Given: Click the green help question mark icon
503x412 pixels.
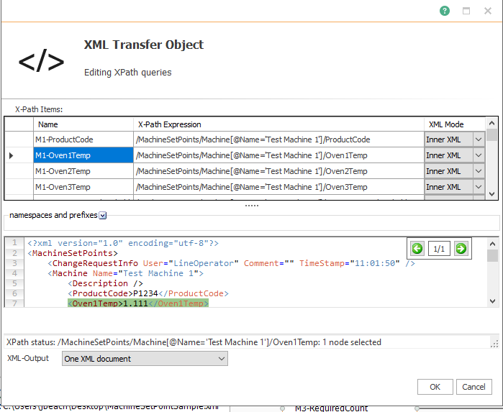Looking at the screenshot, I should [445, 11].
